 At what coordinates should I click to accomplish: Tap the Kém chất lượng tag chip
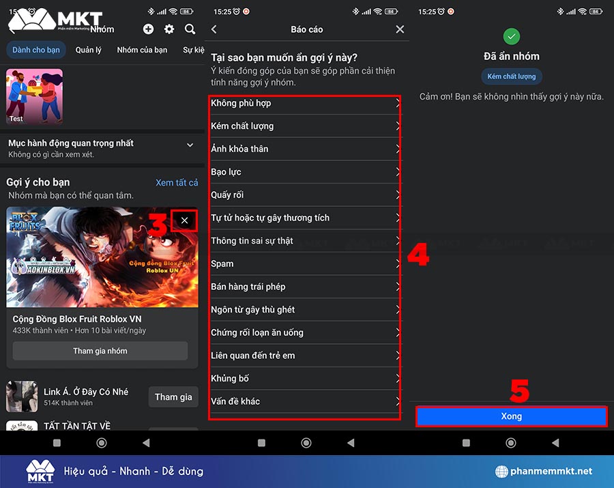512,76
